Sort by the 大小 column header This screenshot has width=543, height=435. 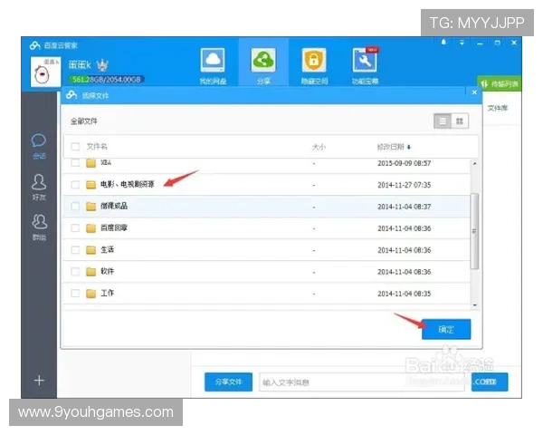click(x=319, y=147)
